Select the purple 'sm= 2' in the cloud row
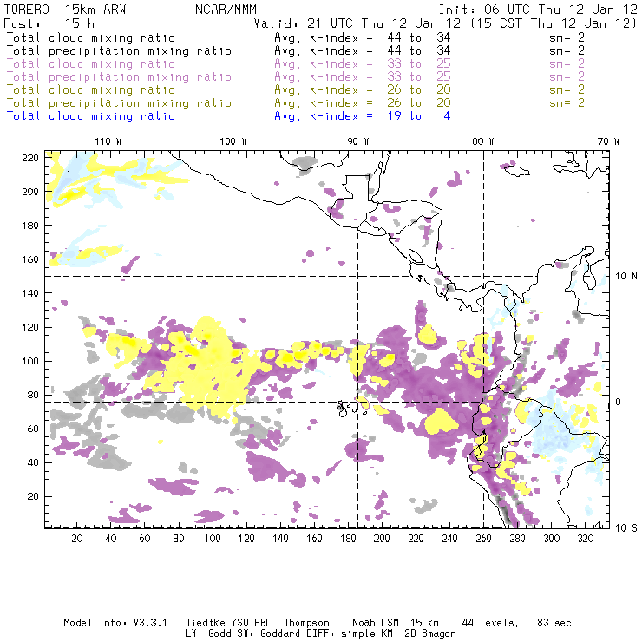 (x=567, y=64)
